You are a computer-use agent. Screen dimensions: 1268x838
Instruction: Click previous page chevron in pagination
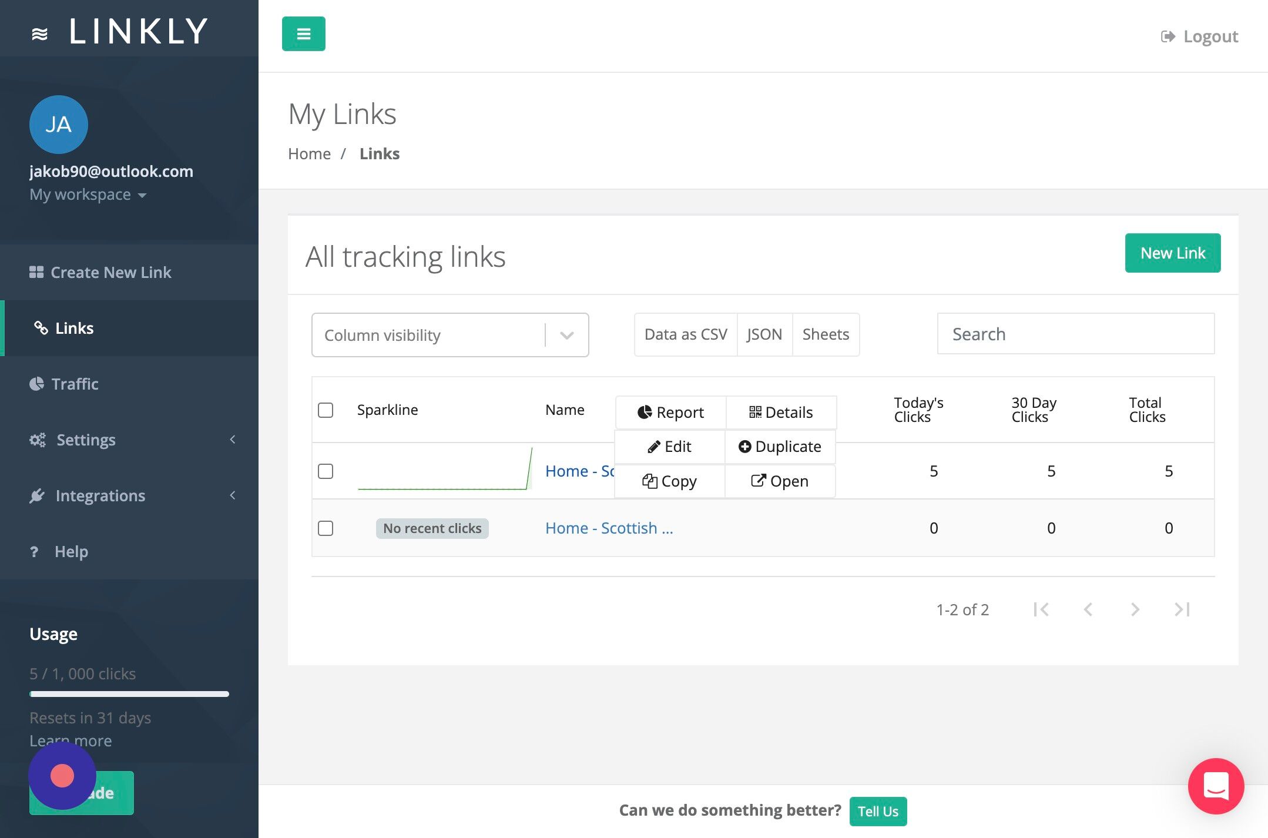[1088, 609]
